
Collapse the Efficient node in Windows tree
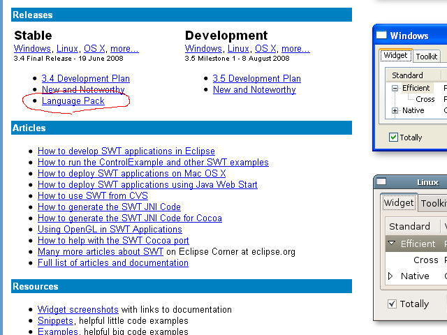pyautogui.click(x=395, y=89)
